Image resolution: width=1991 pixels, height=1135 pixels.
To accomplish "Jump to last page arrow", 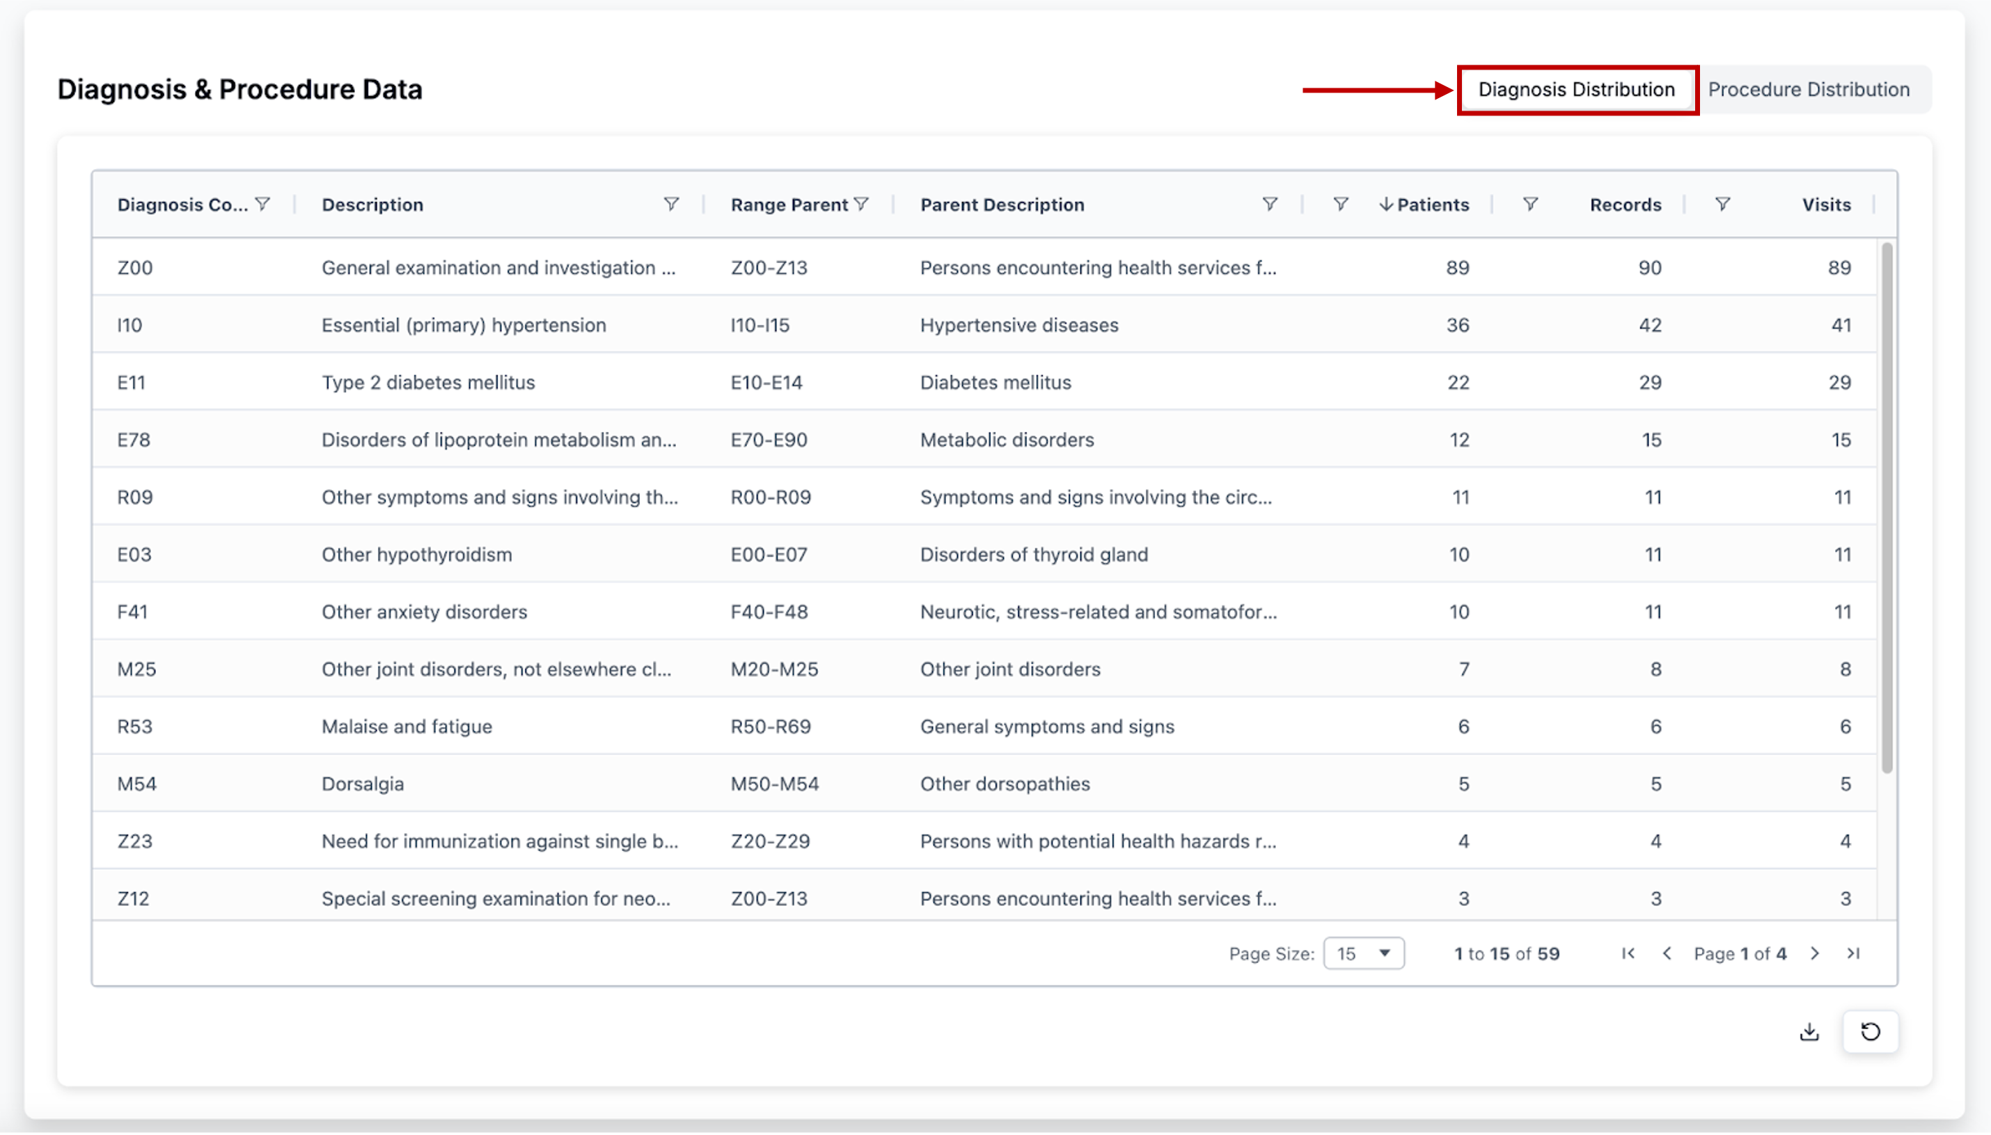I will pyautogui.click(x=1854, y=953).
